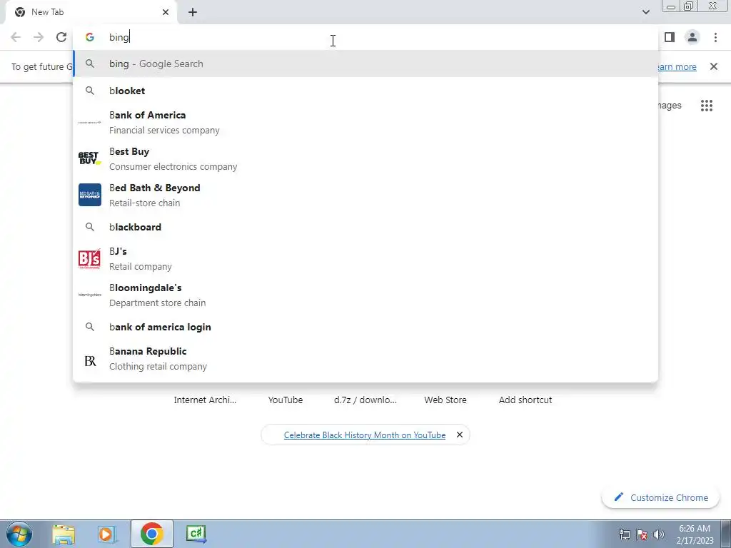This screenshot has width=731, height=548.
Task: Select 'bank of america login' suggestion
Action: coord(365,327)
